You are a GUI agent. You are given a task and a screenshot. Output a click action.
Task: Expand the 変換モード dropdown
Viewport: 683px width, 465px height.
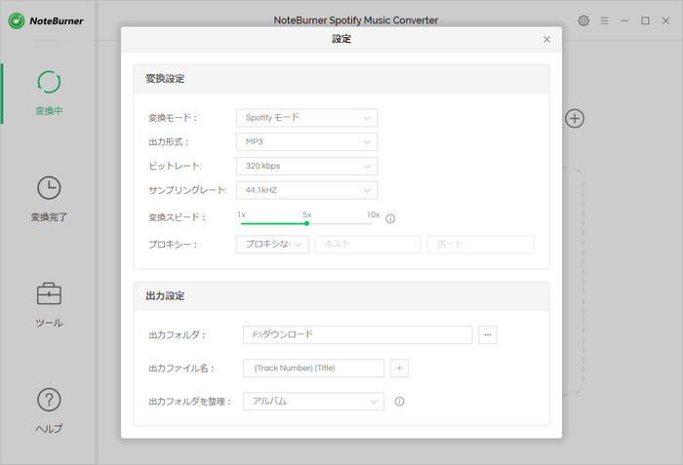(306, 118)
